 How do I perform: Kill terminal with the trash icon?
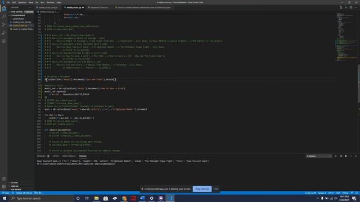tap(346, 156)
